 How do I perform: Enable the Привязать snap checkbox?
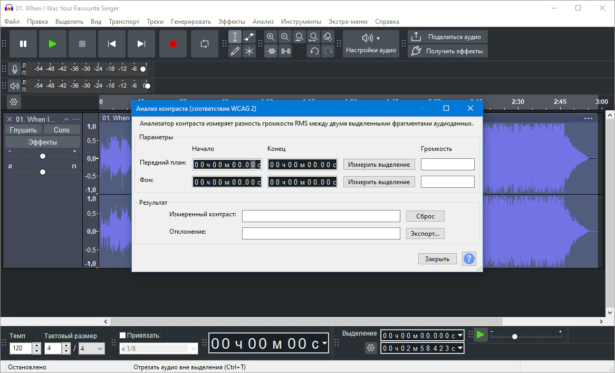click(123, 335)
